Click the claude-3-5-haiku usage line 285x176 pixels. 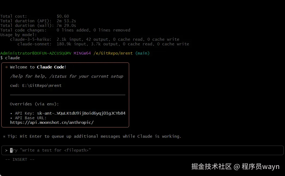pos(95,39)
